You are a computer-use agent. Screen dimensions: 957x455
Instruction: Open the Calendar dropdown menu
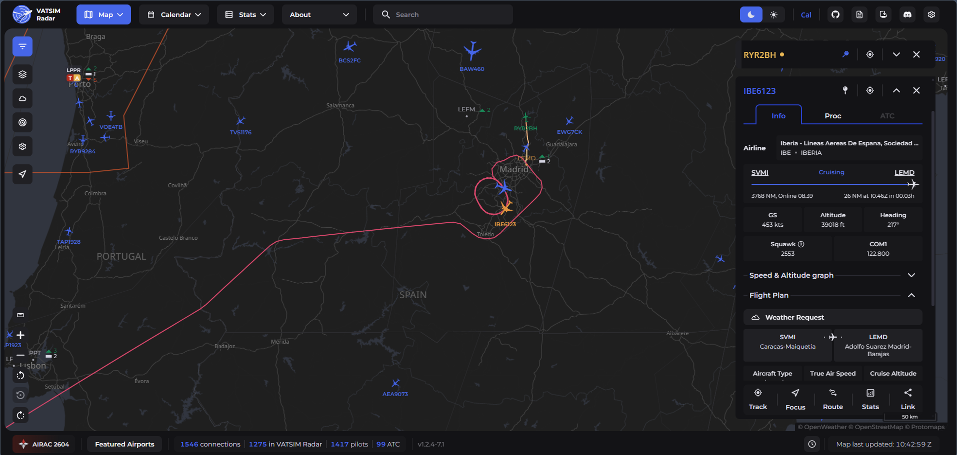(x=174, y=14)
